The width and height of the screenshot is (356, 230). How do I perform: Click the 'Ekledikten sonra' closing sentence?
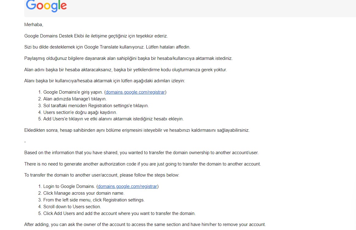(137, 130)
